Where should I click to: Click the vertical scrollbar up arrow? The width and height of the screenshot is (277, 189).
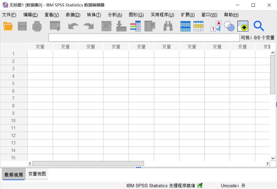point(273,53)
